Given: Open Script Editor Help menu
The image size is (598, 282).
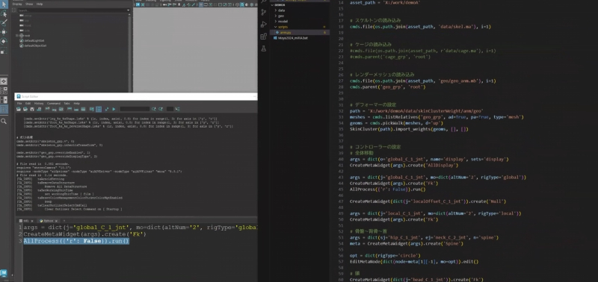Looking at the screenshot, I should 77,104.
